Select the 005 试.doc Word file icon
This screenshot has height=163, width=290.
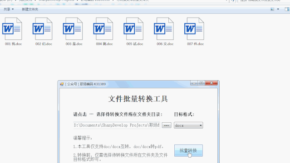point(133,29)
